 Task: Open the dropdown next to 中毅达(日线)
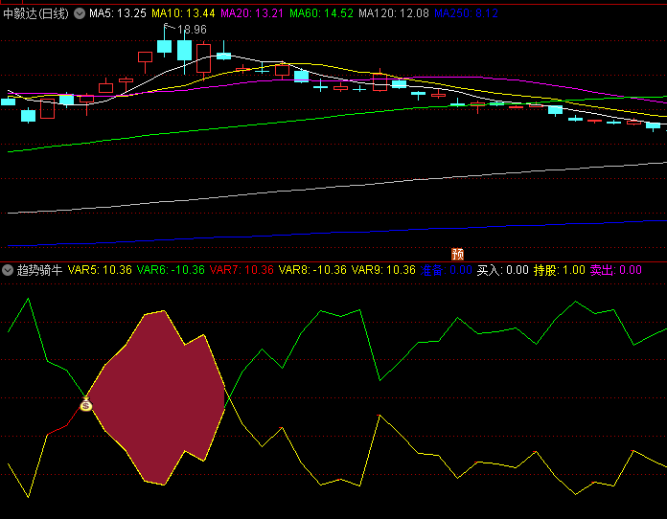tap(80, 13)
